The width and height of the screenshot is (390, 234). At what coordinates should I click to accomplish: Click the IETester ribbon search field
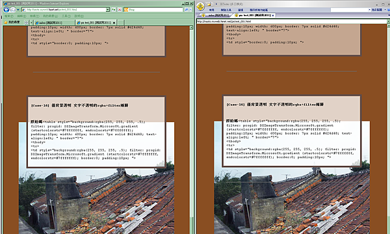(349, 10)
